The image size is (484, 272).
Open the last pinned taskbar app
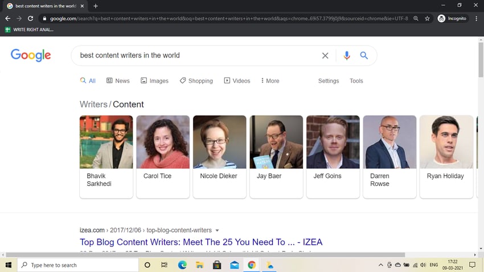tap(269, 265)
